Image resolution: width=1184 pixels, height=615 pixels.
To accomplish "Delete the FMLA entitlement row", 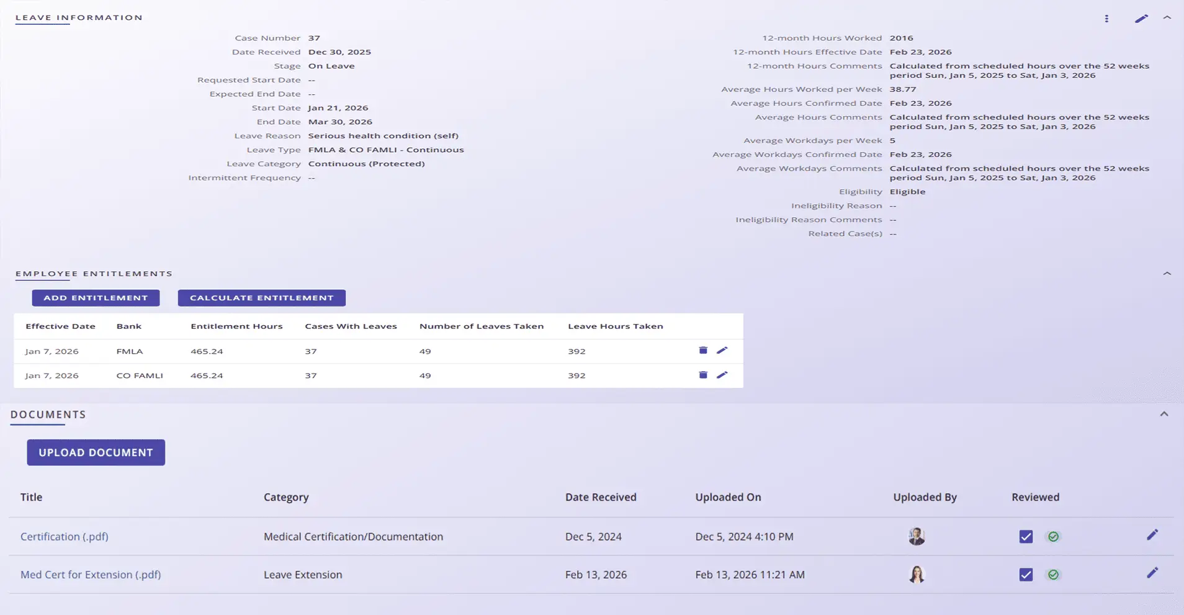I will pos(703,351).
